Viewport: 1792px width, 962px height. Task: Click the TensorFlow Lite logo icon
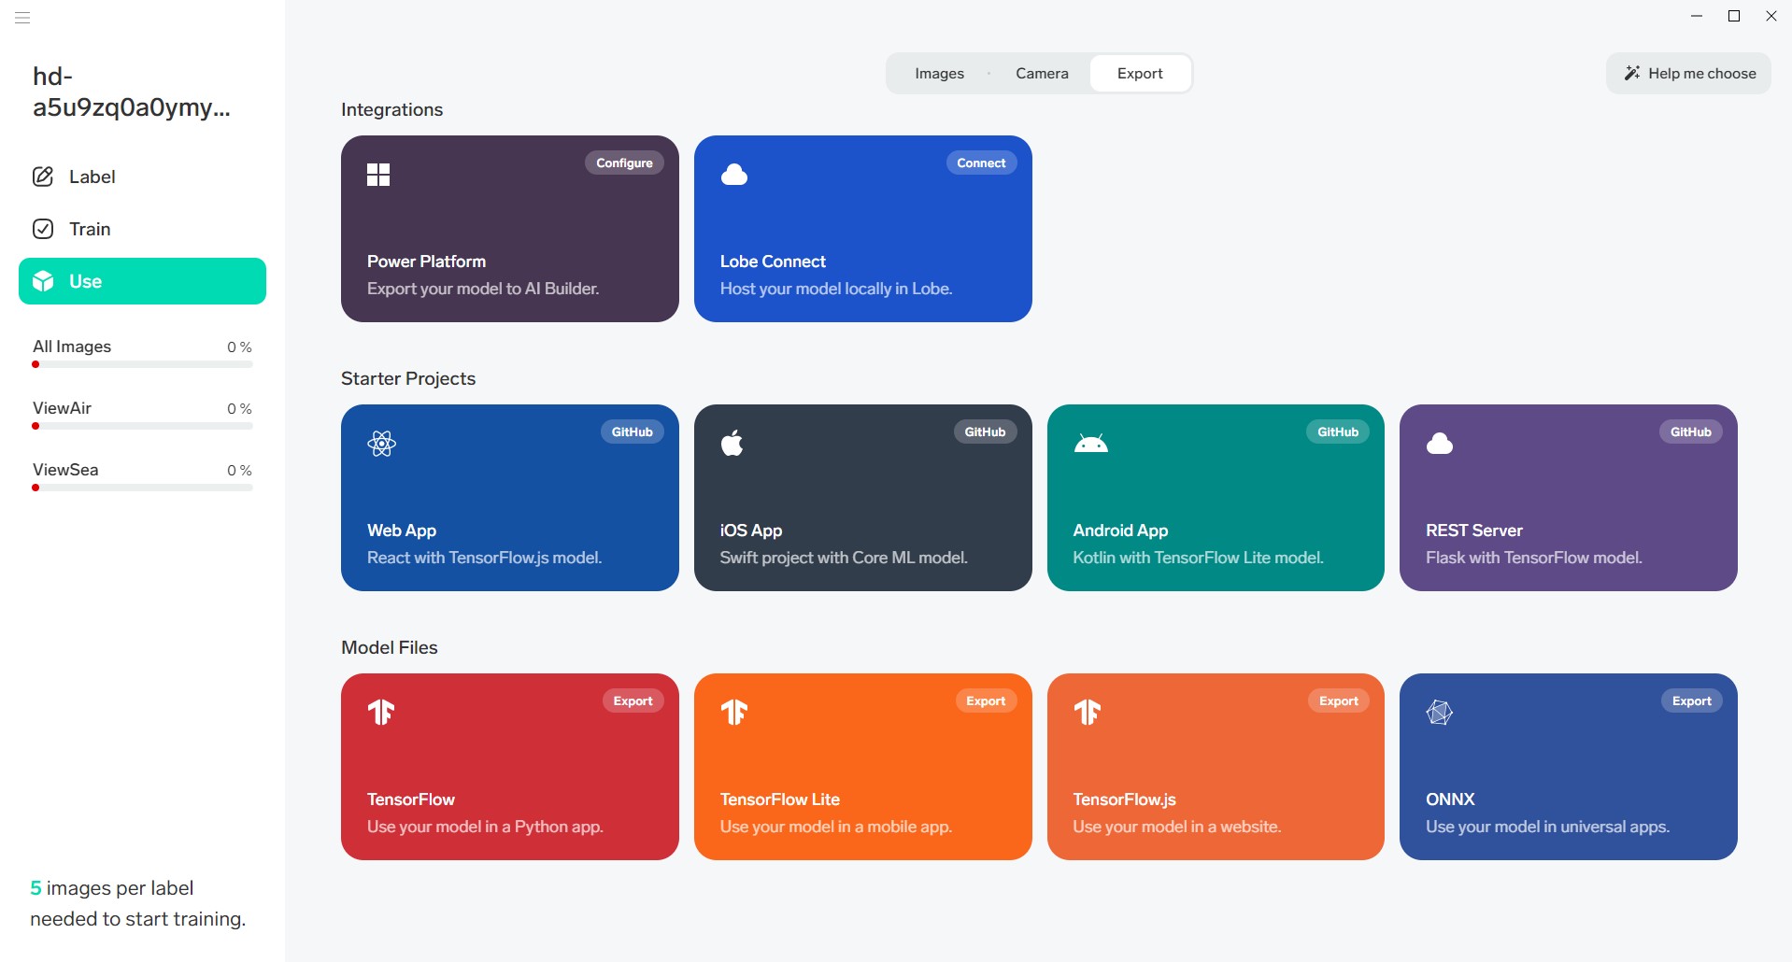734,713
